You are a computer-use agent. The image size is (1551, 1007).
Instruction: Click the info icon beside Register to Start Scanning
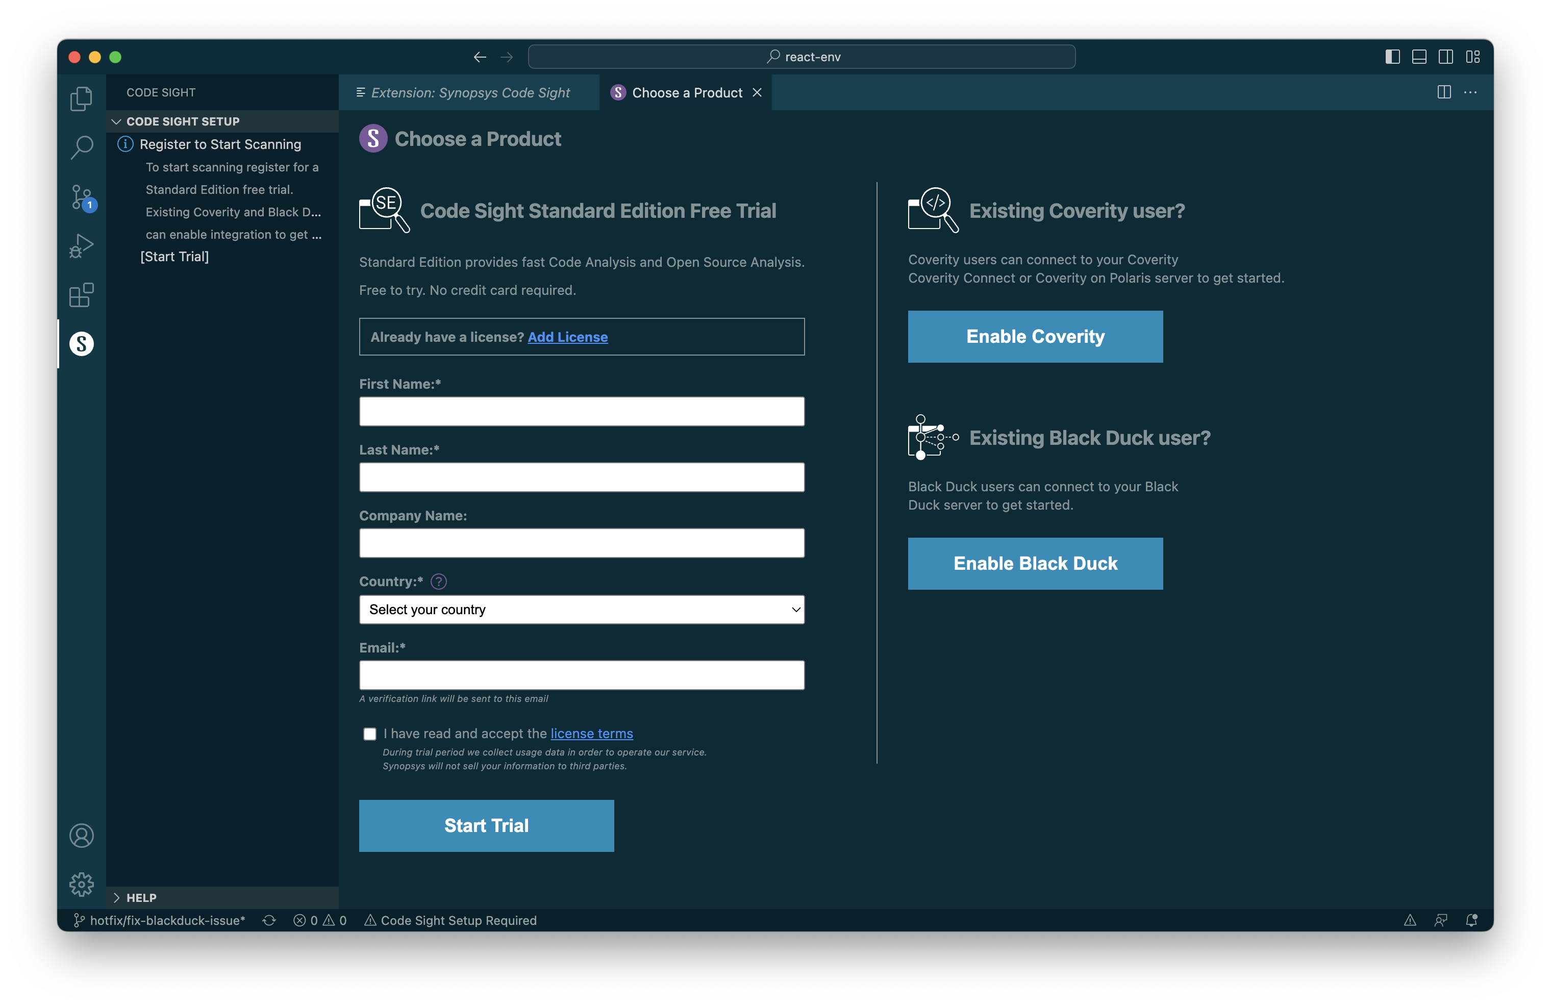pyautogui.click(x=125, y=143)
